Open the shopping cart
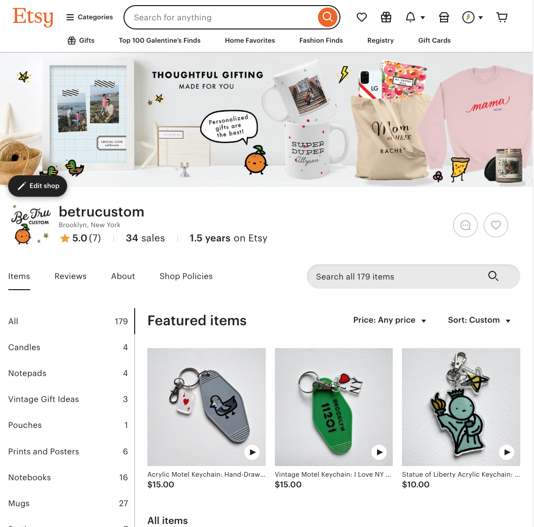 point(502,17)
